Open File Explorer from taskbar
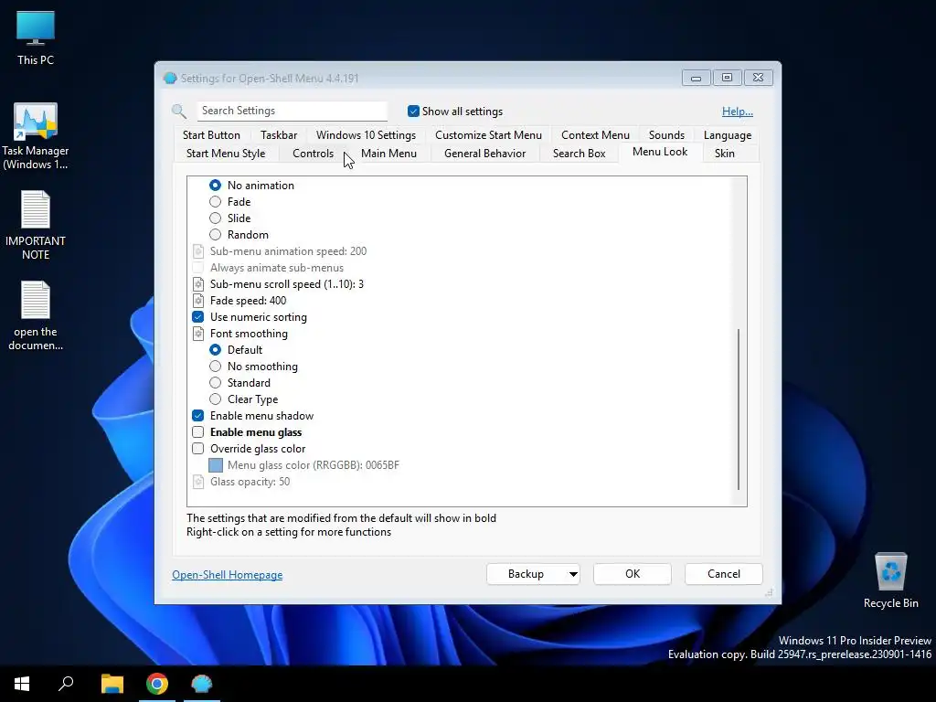 (x=112, y=684)
